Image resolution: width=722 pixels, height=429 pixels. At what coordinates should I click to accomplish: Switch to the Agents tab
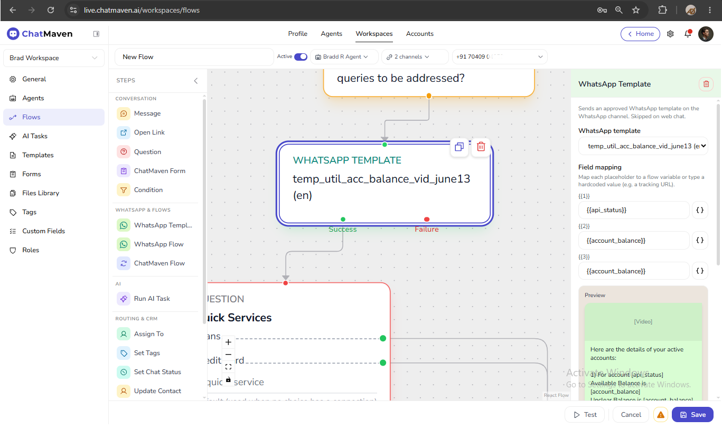tap(332, 34)
